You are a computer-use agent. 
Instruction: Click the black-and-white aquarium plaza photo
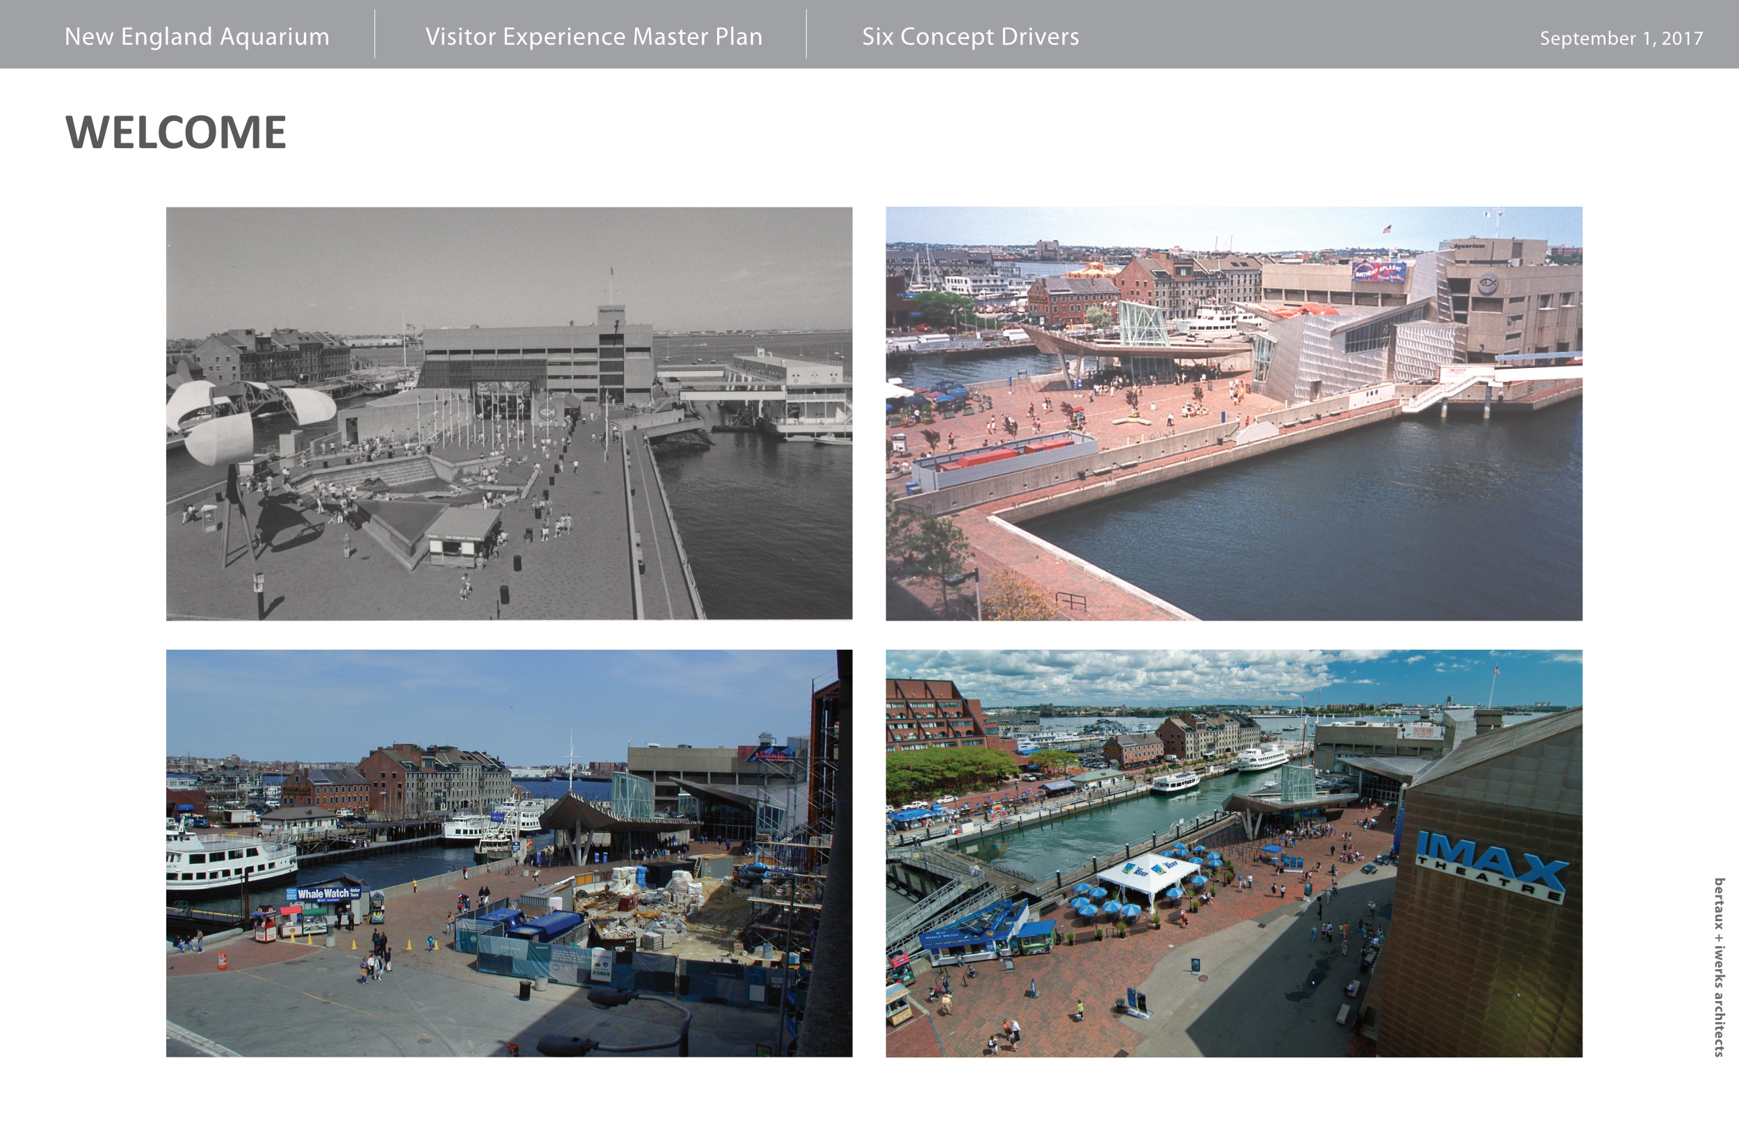pos(508,413)
